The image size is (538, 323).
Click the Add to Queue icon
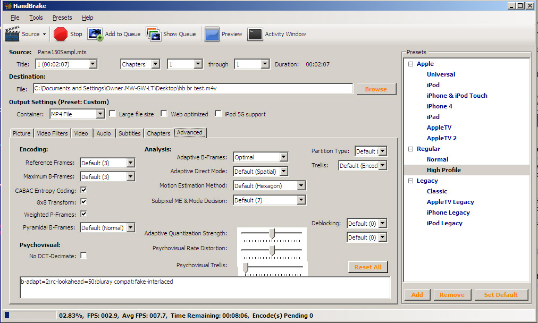tap(95, 34)
